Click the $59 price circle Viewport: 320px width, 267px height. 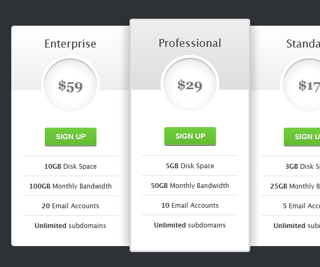tap(70, 85)
